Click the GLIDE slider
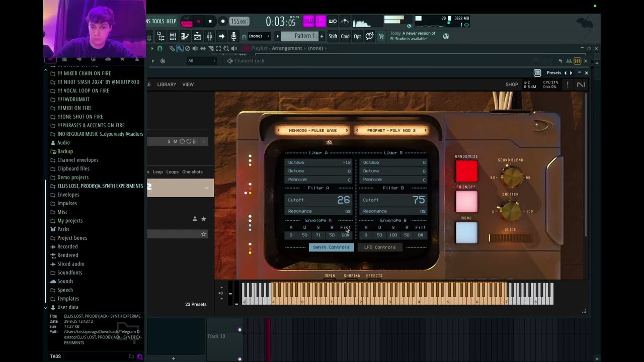The width and height of the screenshot is (644, 362). [x=510, y=238]
